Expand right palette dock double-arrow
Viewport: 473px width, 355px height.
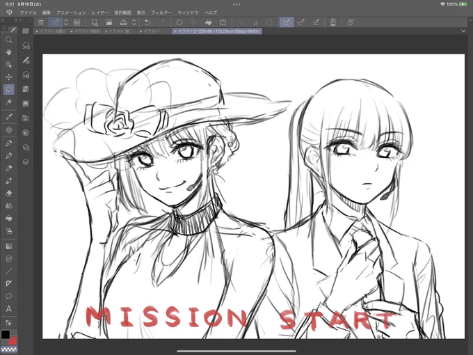[x=470, y=20]
